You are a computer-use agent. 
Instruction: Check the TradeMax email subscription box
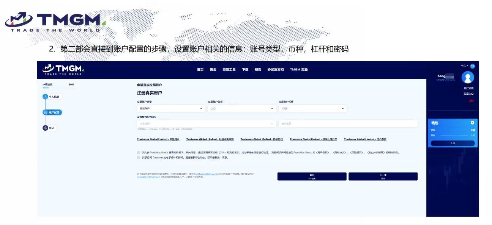(x=139, y=157)
